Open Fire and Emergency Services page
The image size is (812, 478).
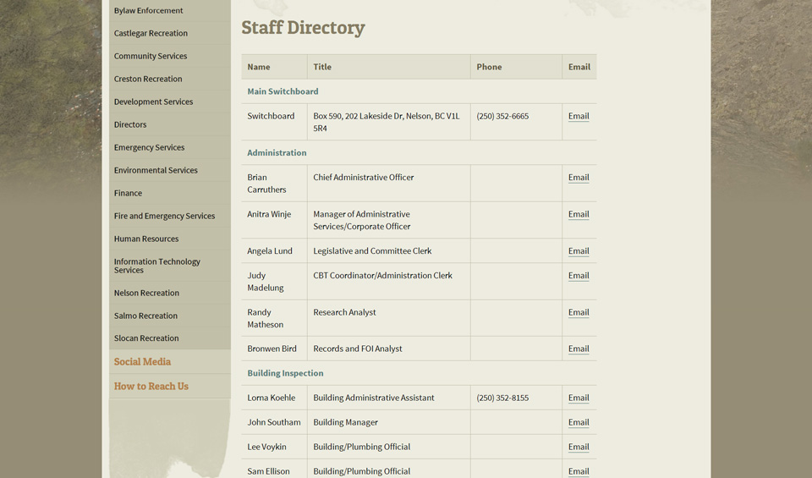164,217
